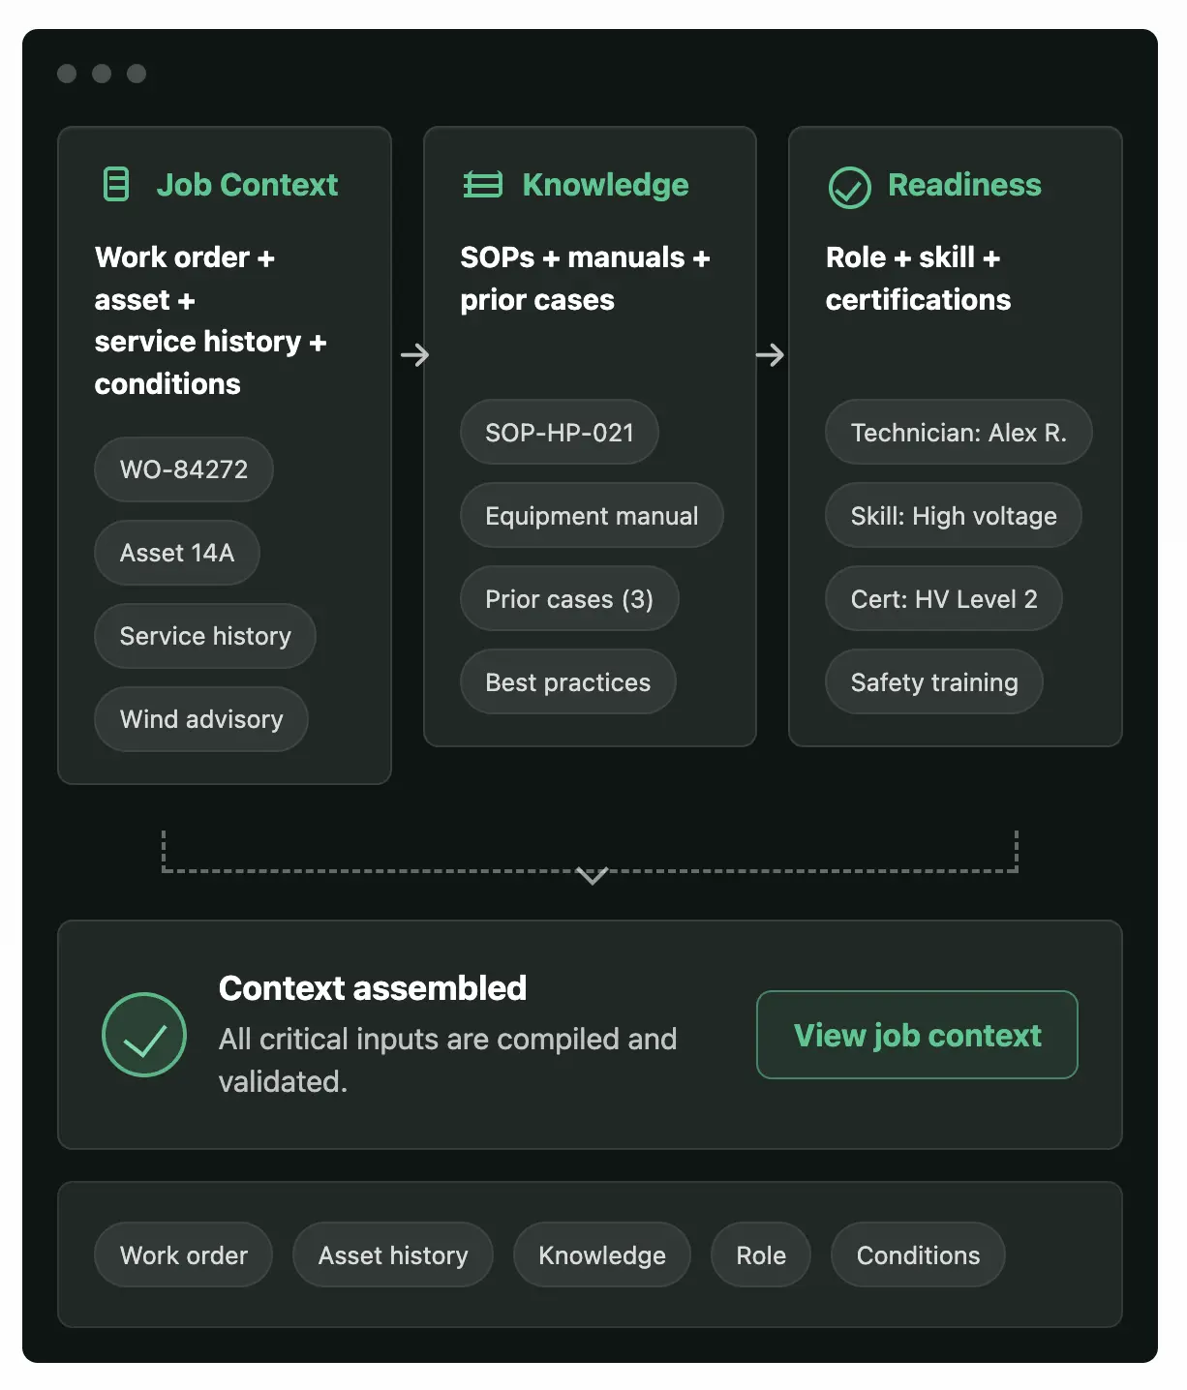
Task: Click the Wind advisory chip
Action: (201, 719)
